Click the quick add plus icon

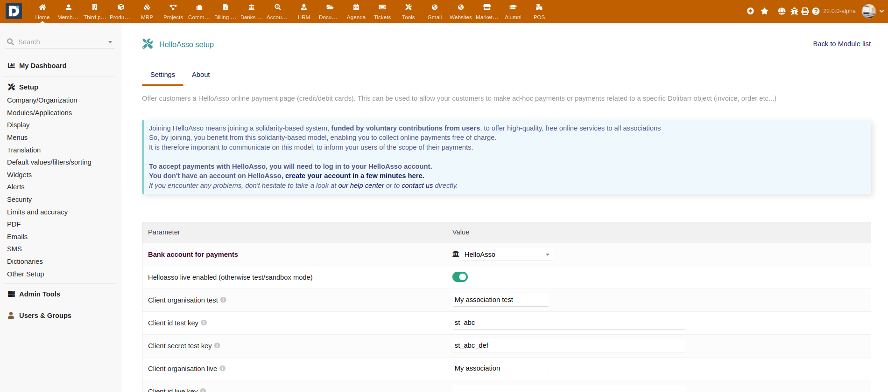pyautogui.click(x=750, y=11)
